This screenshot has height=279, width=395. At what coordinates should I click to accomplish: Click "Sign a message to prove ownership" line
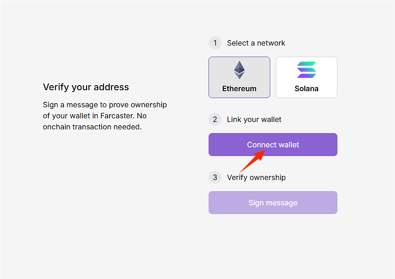pos(105,105)
